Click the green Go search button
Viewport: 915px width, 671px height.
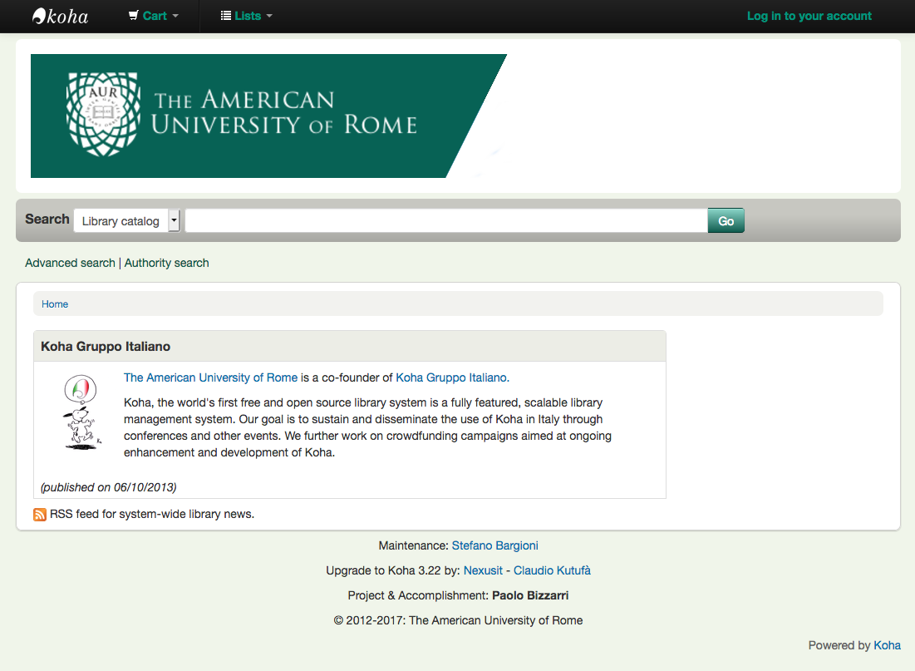click(x=726, y=220)
